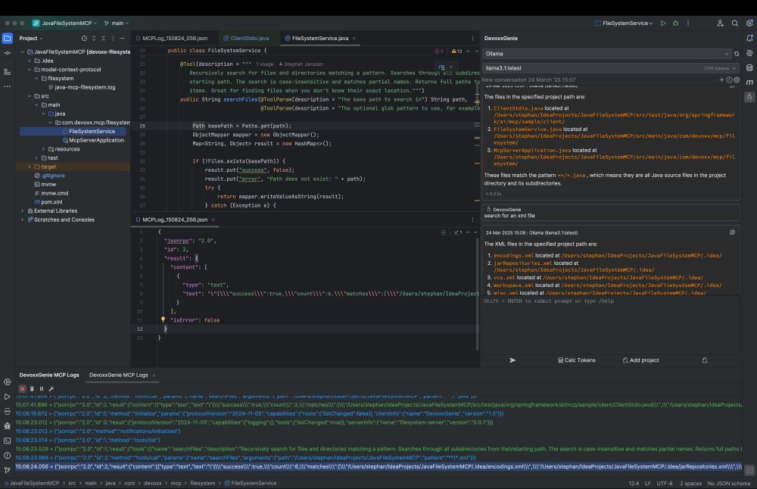Image resolution: width=757 pixels, height=489 pixels.
Task: Select opened file locator icon in Project panel
Action: pyautogui.click(x=85, y=38)
